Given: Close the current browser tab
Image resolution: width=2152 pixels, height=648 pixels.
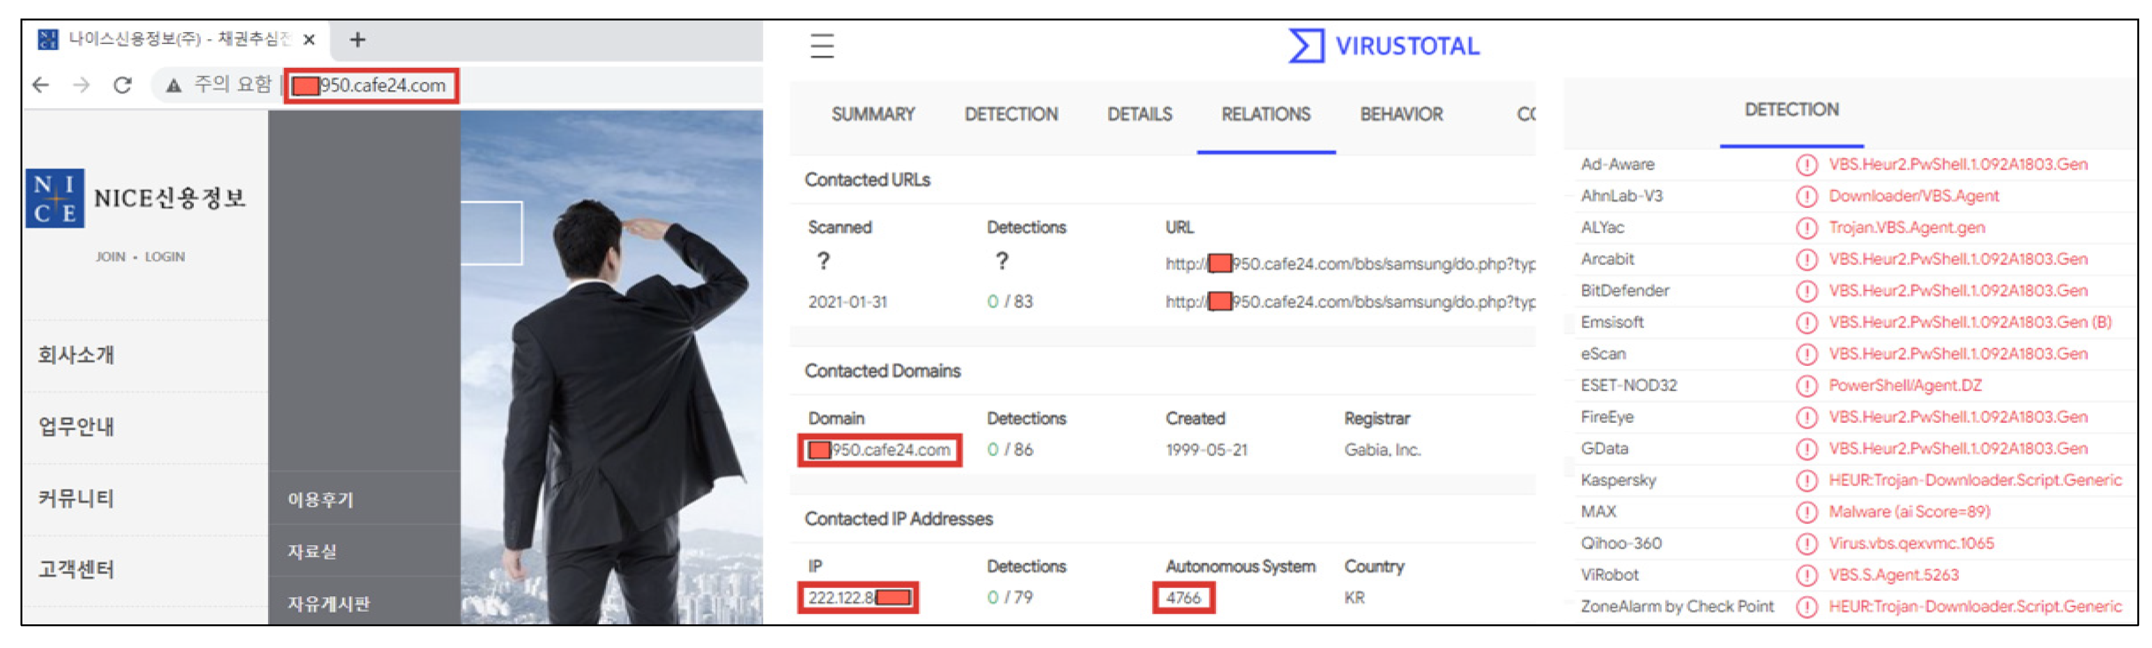Looking at the screenshot, I should point(309,39).
